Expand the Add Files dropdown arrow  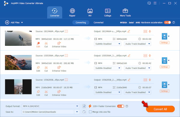22,23
